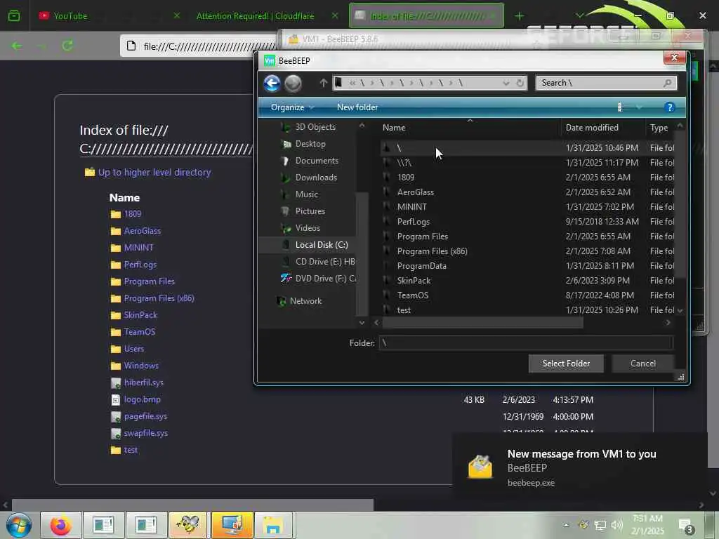Open the view options dropdown arrow

[639, 107]
